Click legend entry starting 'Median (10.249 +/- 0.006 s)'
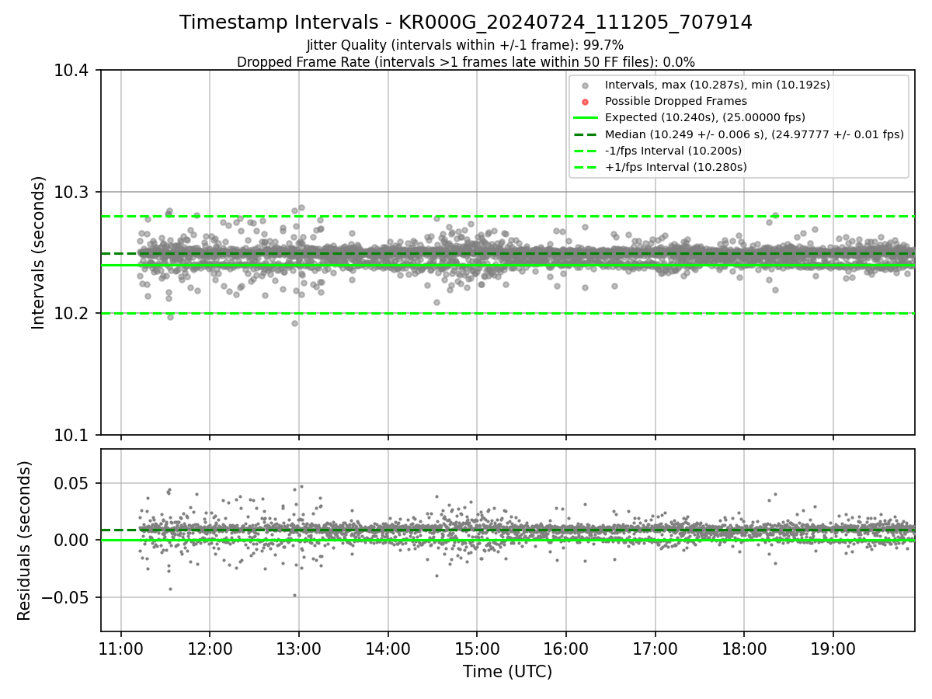 (754, 134)
